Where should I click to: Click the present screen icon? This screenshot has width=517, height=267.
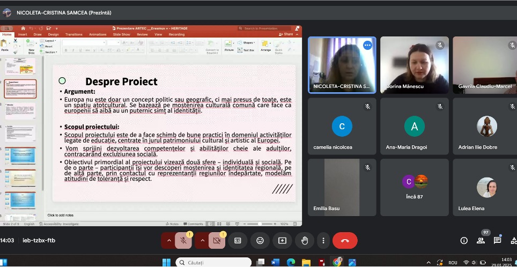point(282,241)
